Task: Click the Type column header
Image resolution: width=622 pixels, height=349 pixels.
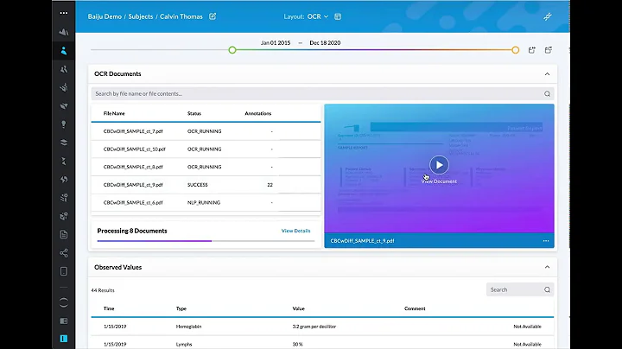Action: coord(181,308)
